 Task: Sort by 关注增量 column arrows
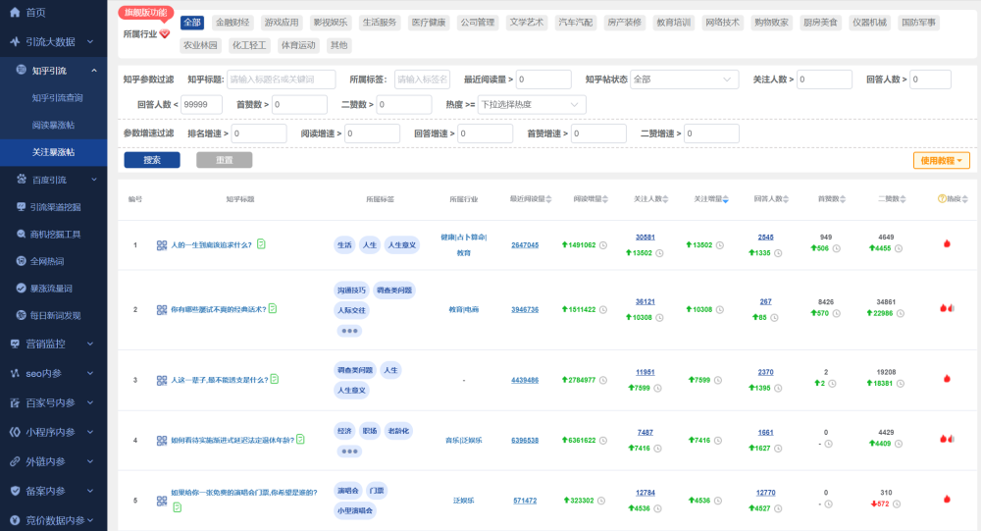click(x=725, y=199)
